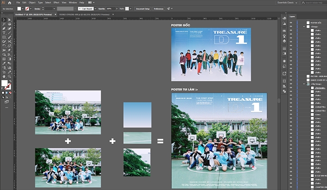Select the Type tool
This screenshot has height=190, width=327.
[x=4, y=33]
